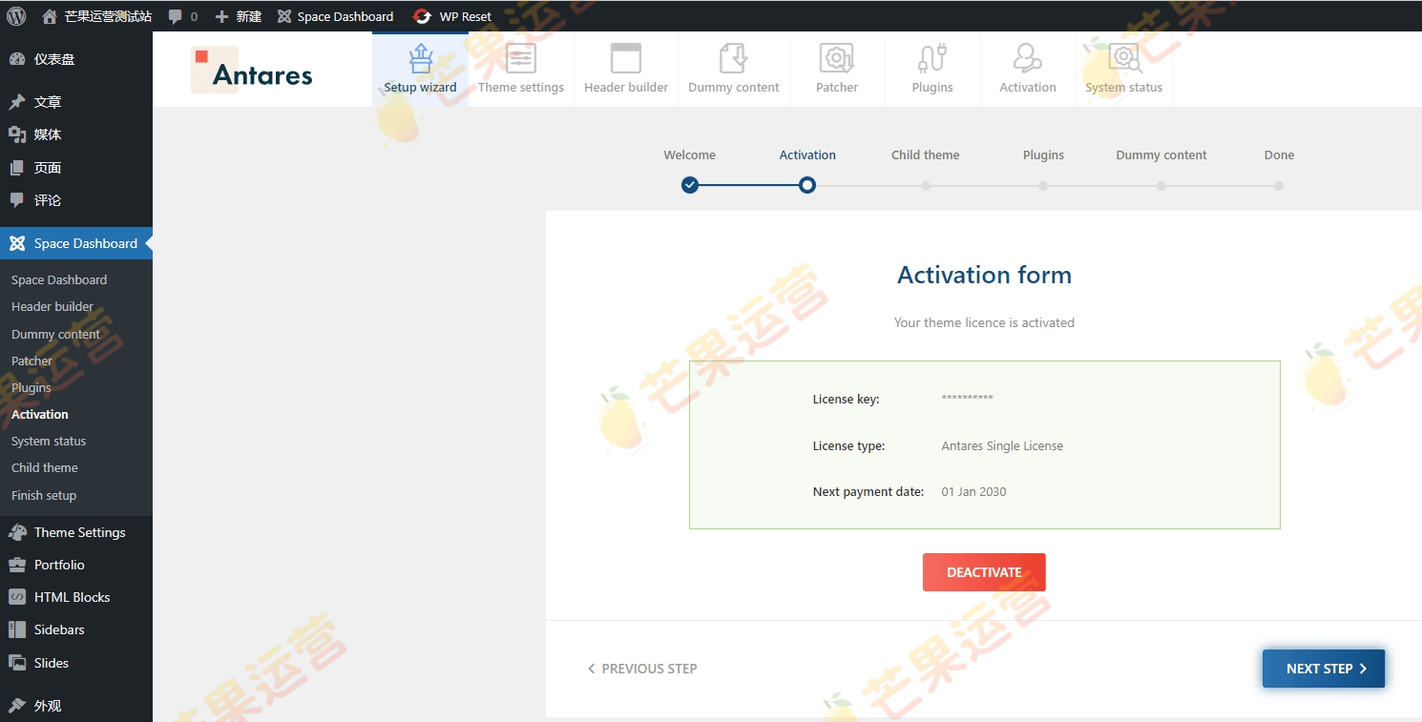Click the Welcome step marker in wizard

pos(690,185)
